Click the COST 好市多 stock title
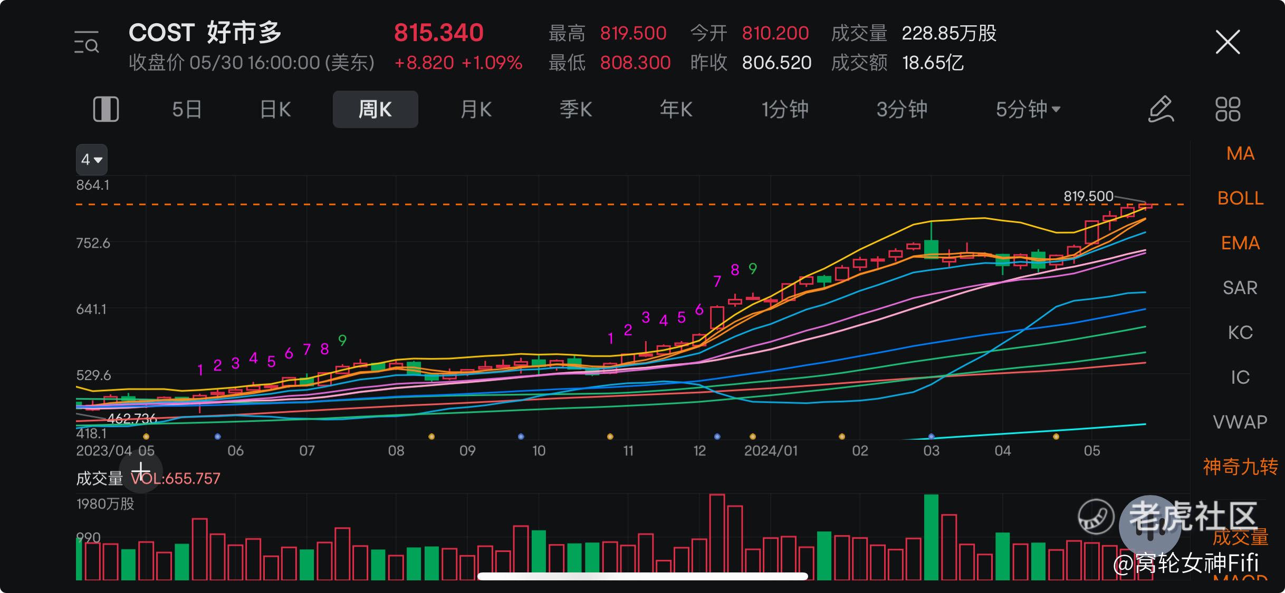This screenshot has width=1285, height=593. [x=205, y=33]
